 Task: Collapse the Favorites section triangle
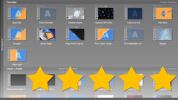(x=5, y=2)
